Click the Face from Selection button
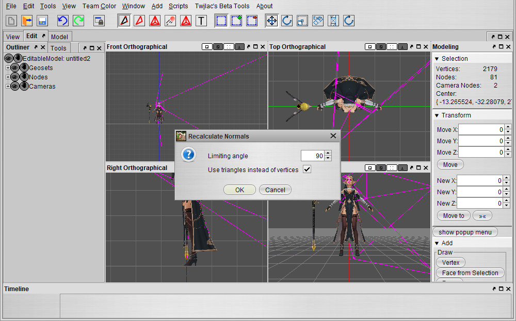Screen dimensions: 516x321 click(470, 273)
